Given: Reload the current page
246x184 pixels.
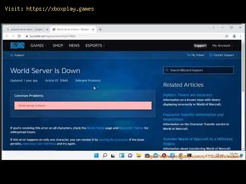Looking at the screenshot, I should [19, 36].
